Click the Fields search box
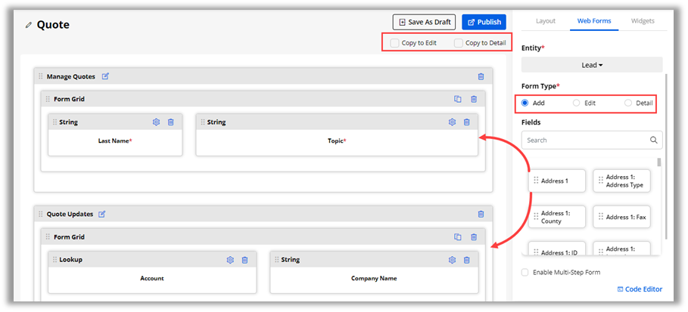 pos(586,140)
